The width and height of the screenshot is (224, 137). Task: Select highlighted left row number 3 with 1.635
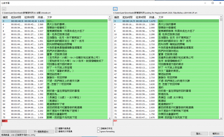pyautogui.click(x=55, y=21)
